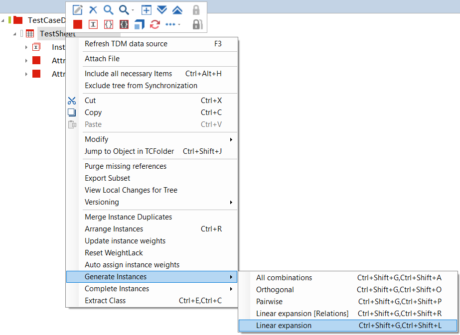Click the expand-all double down chevron icon
Image resolution: width=460 pixels, height=335 pixels.
[x=161, y=9]
